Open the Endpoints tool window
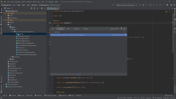Screen dimensions: 176x99 click(63, 95)
